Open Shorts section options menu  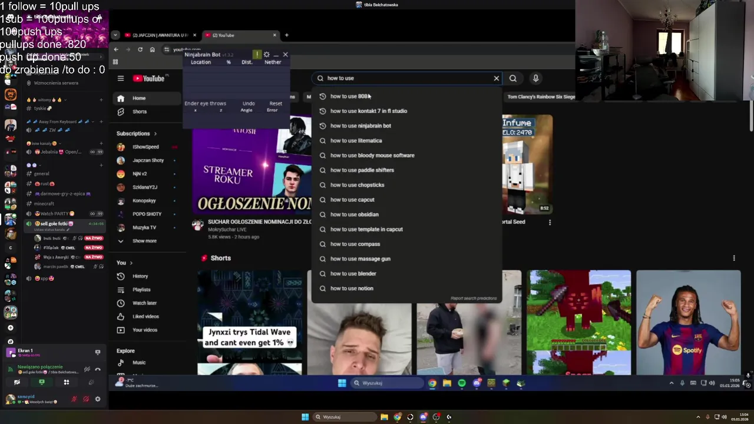click(x=734, y=258)
